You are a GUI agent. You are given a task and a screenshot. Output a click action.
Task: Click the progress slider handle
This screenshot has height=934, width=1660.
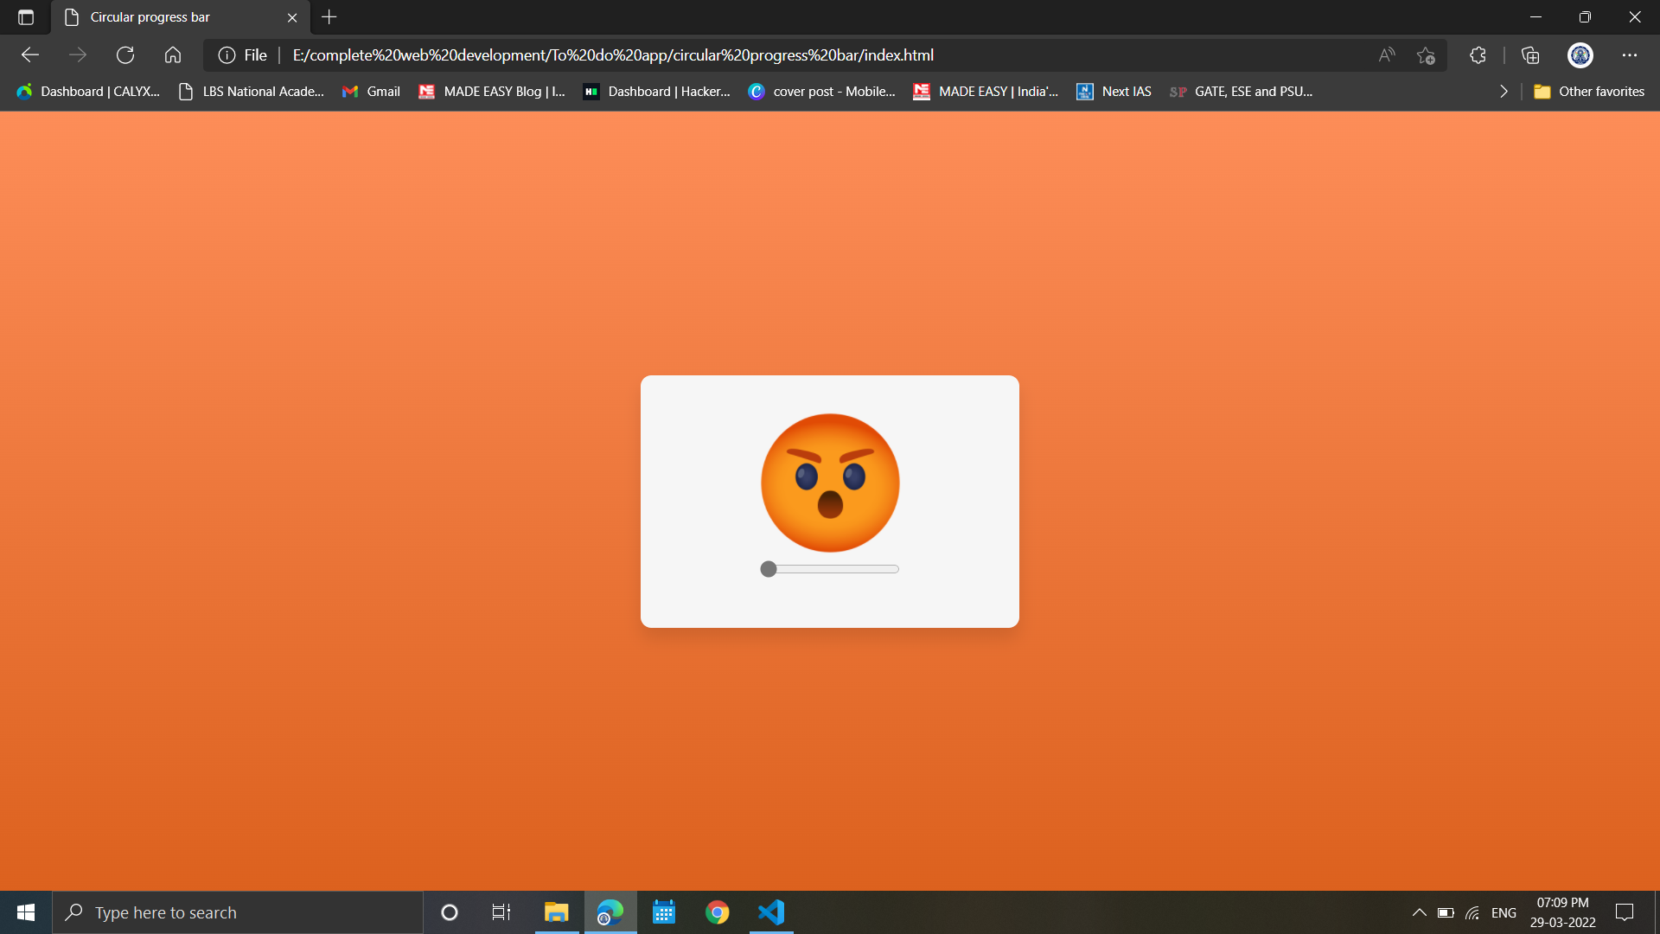pos(769,568)
